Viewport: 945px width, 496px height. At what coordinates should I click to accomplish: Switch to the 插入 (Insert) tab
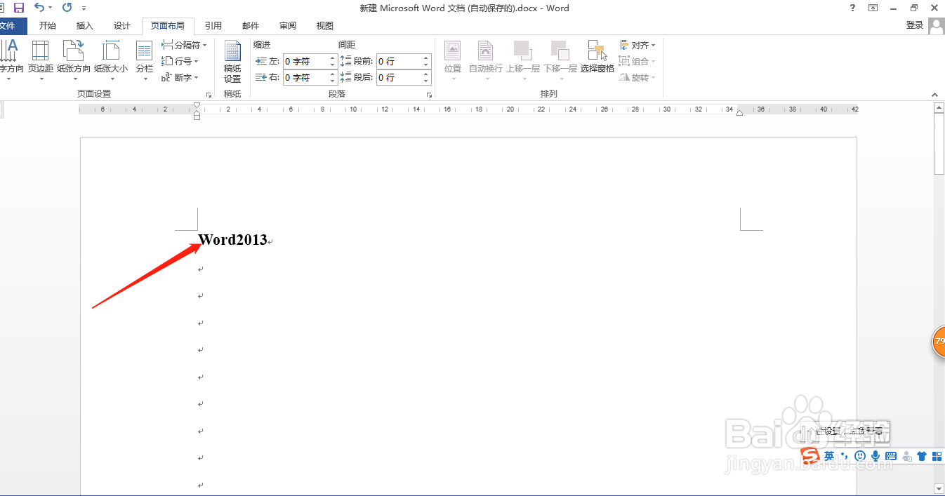[x=85, y=26]
